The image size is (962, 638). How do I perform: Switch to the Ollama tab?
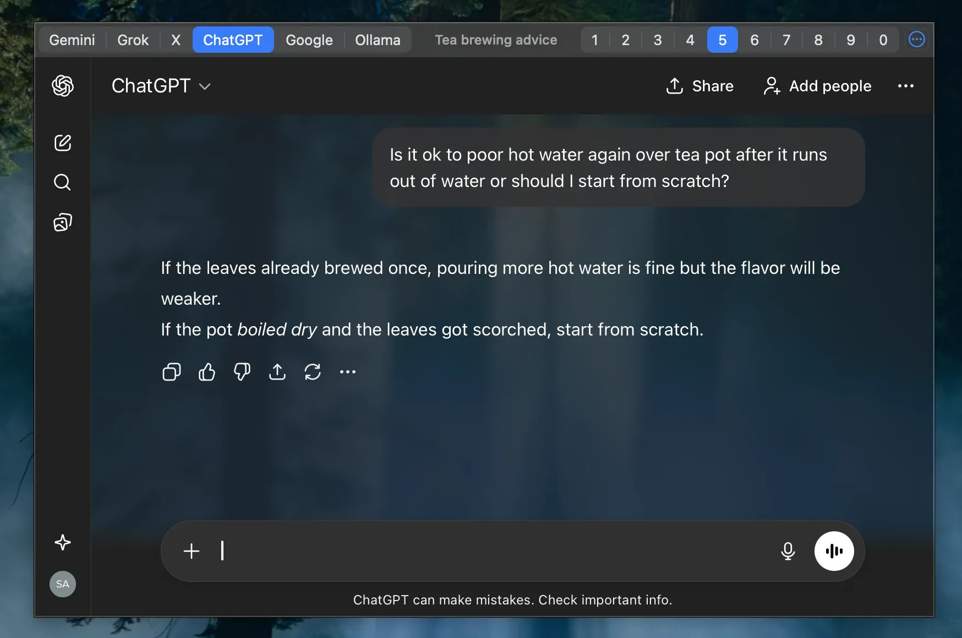pyautogui.click(x=378, y=40)
